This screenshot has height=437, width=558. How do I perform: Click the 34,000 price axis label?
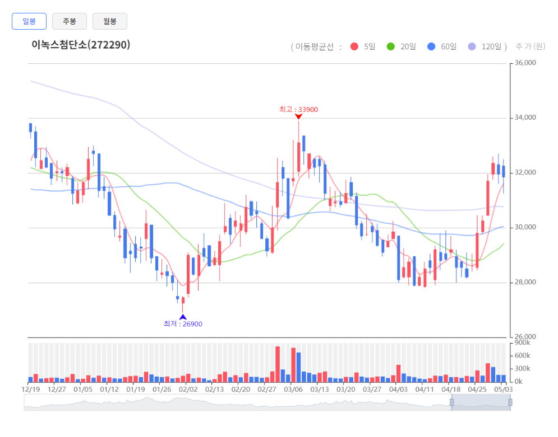coord(525,118)
